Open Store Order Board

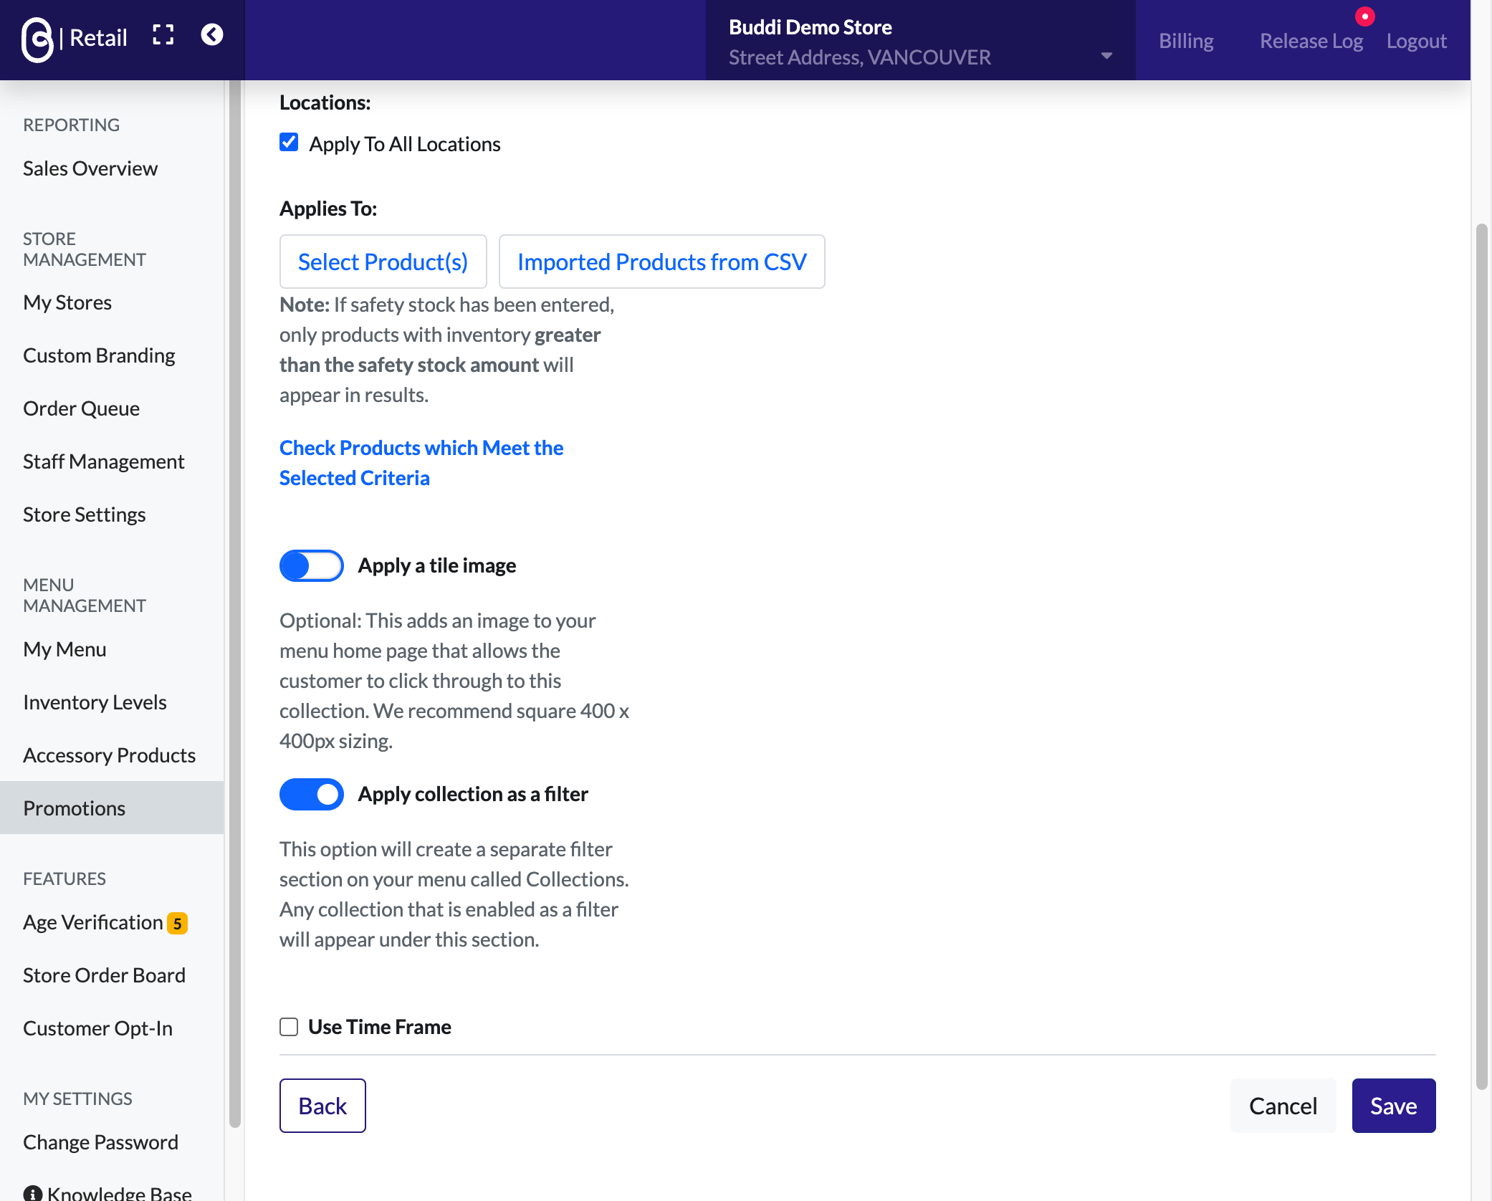pyautogui.click(x=104, y=975)
